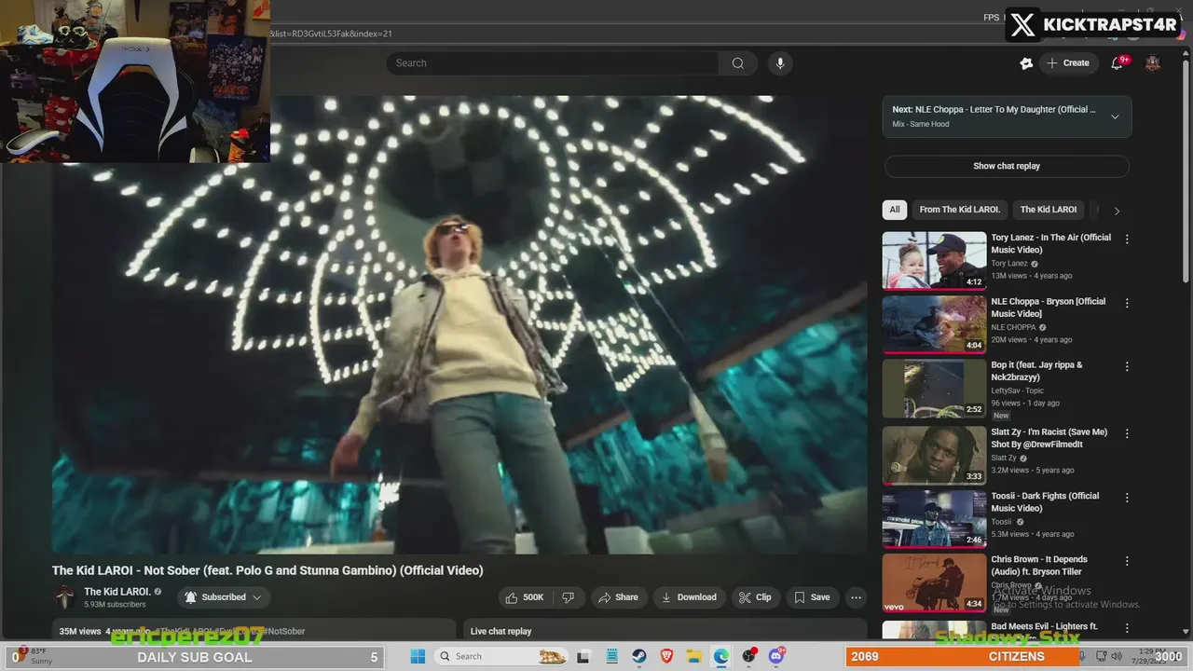The image size is (1193, 671).
Task: Expand the Next up mix playlist panel
Action: pos(1115,116)
